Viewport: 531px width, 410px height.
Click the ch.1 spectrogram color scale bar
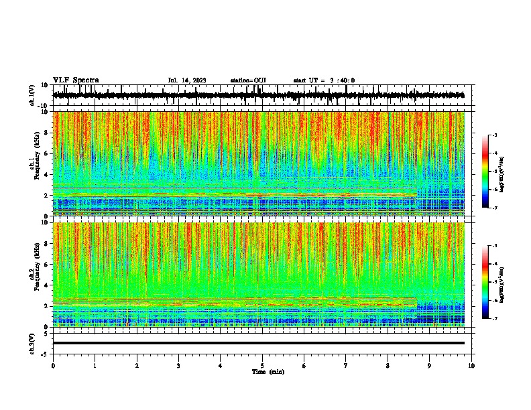coord(485,172)
